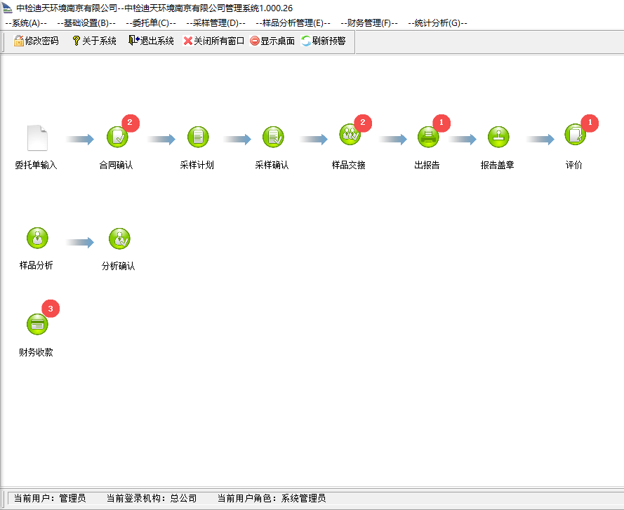Screen dimensions: 624x510
Task: Click the red badge on 财务收款
Action: tap(51, 309)
